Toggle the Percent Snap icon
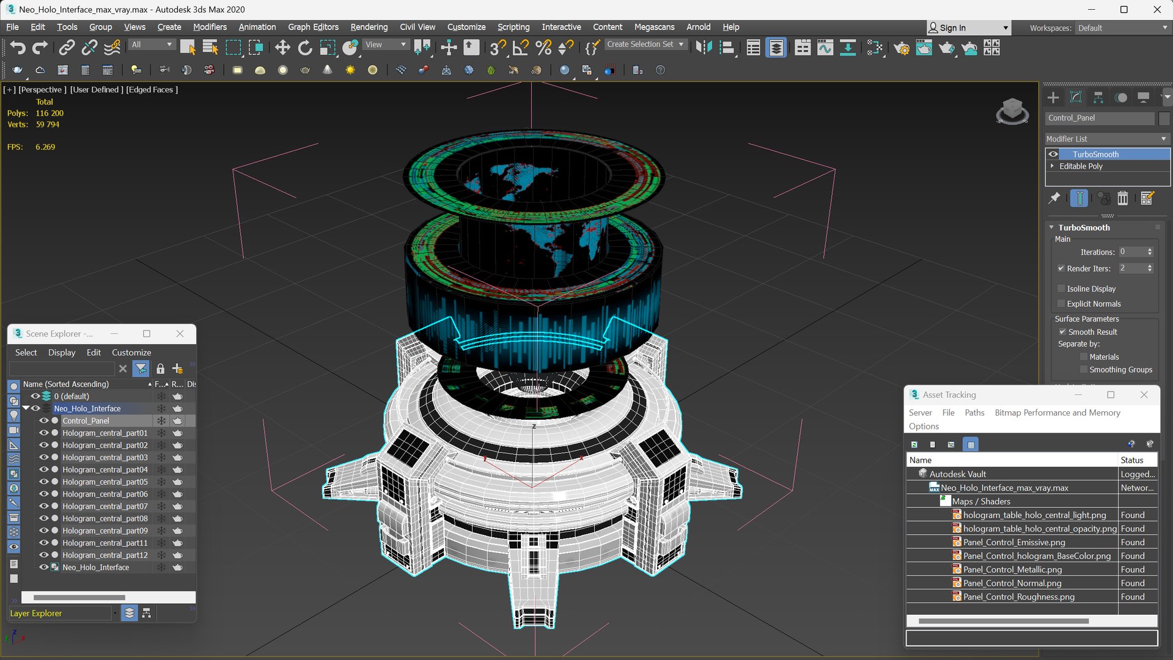Viewport: 1173px width, 660px height. click(x=543, y=47)
